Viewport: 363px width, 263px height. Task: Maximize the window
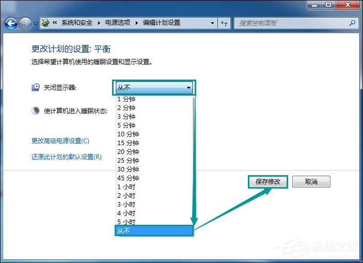(328, 5)
